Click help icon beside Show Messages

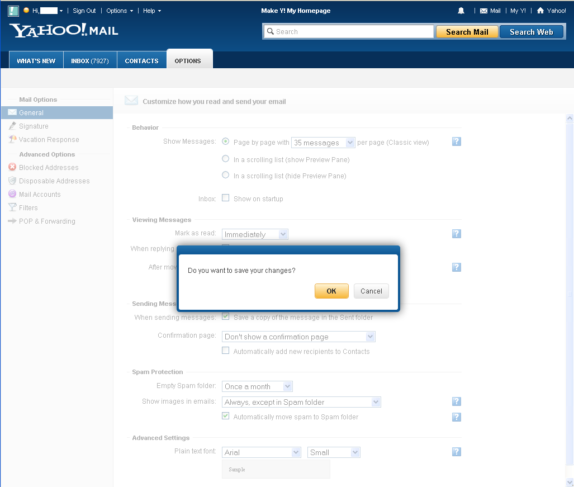tap(456, 141)
